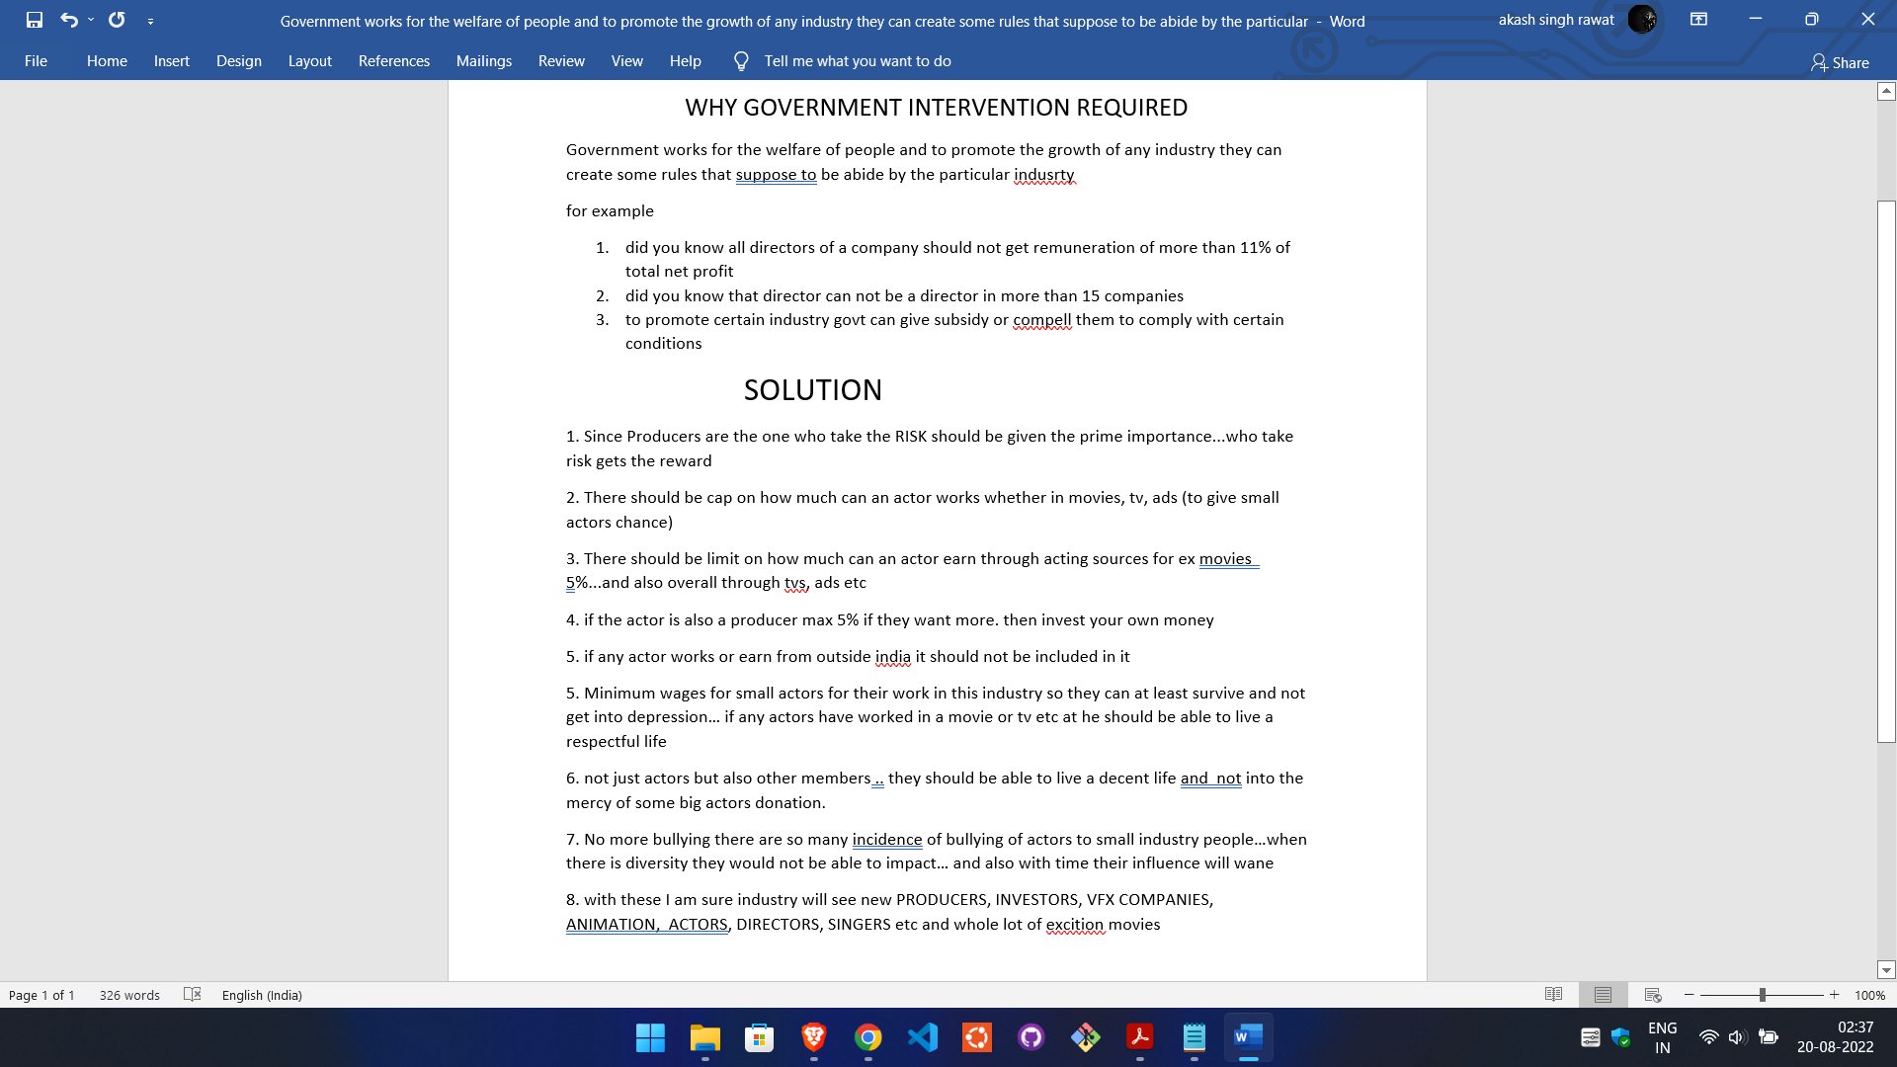Click the underlined phrase 'suppose to'
Viewport: 1897px width, 1067px height.
[x=776, y=175]
